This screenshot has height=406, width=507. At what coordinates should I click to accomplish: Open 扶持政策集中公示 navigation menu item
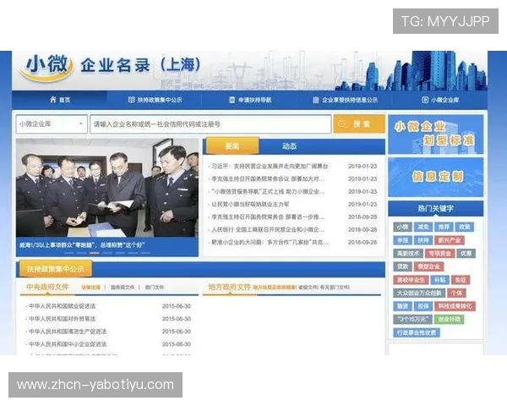(155, 100)
